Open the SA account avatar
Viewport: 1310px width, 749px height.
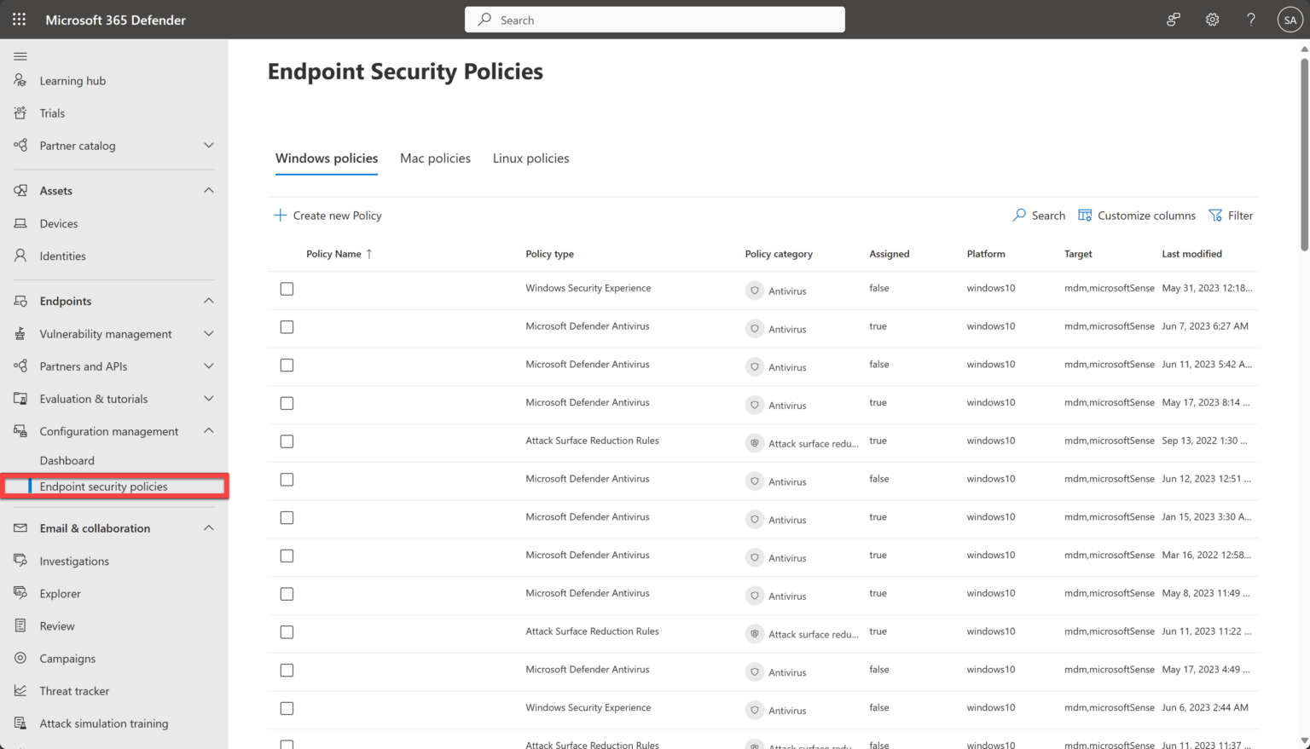click(1290, 20)
